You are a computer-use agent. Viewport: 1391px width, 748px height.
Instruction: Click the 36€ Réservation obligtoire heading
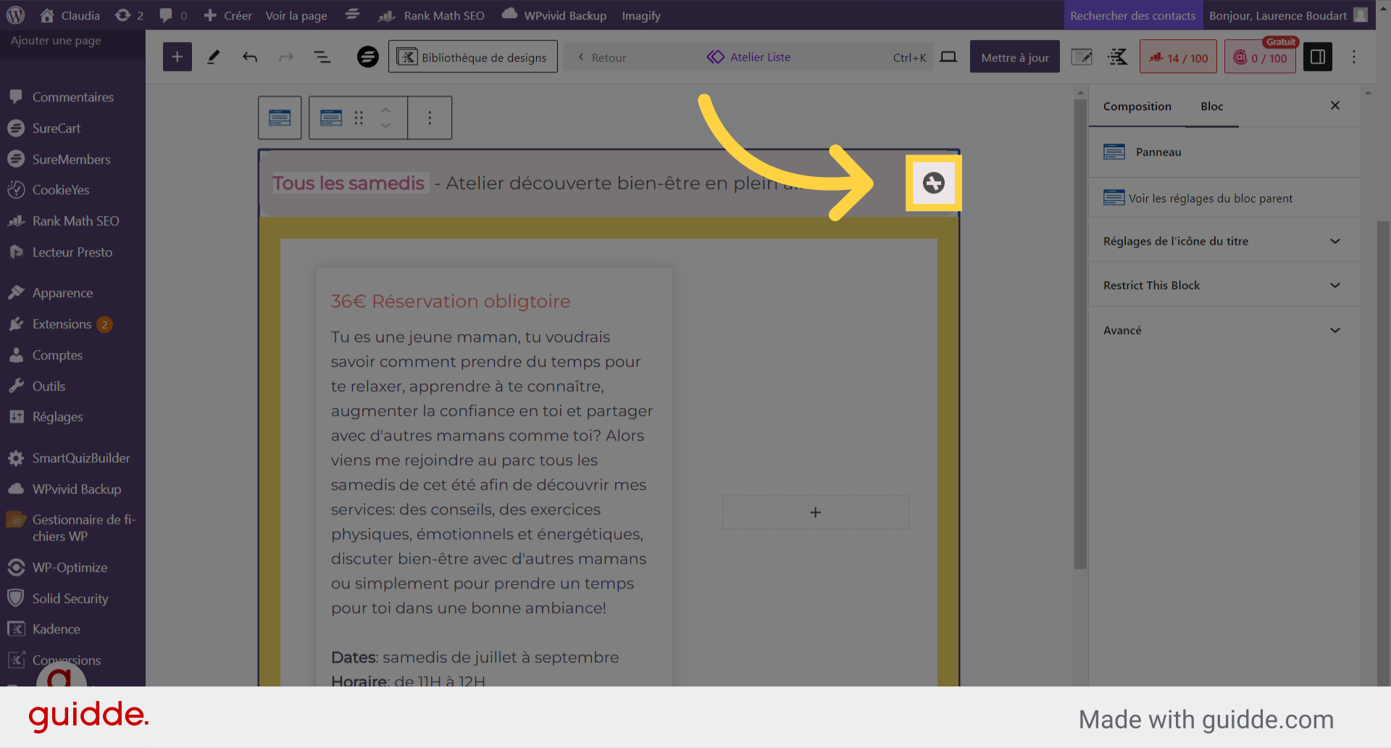(451, 301)
